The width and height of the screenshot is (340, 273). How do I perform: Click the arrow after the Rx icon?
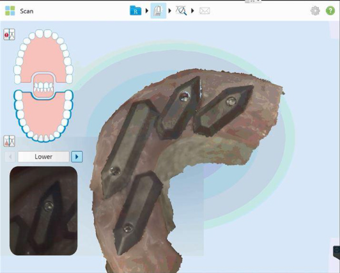pyautogui.click(x=147, y=11)
